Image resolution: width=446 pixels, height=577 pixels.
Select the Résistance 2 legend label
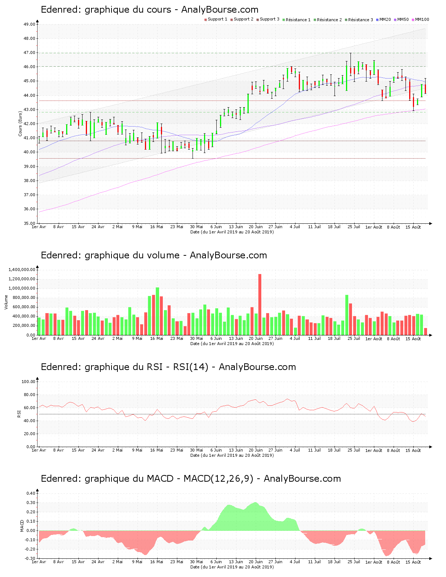(x=329, y=20)
